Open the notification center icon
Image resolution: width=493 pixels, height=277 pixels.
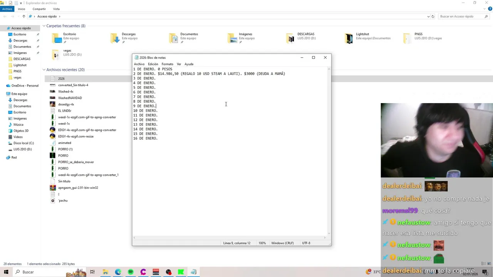(x=485, y=272)
